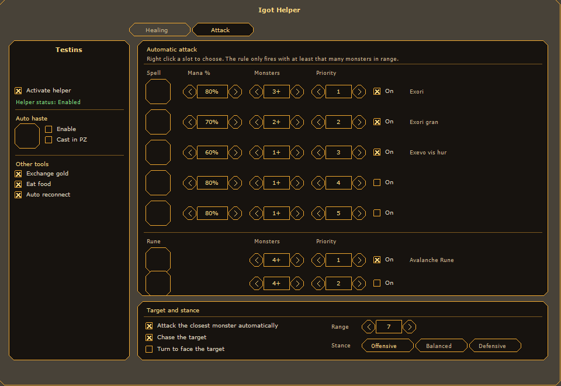Click the Avalanche Rune slot
Screen dimensions: 561x386
point(158,260)
